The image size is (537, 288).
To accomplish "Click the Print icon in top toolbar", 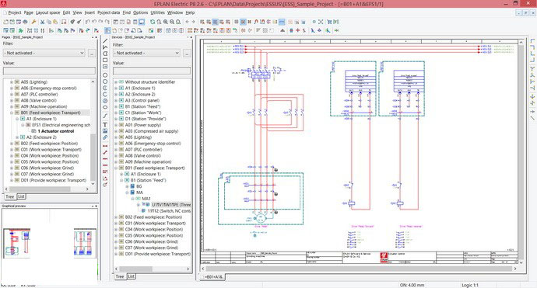I will [x=25, y=22].
